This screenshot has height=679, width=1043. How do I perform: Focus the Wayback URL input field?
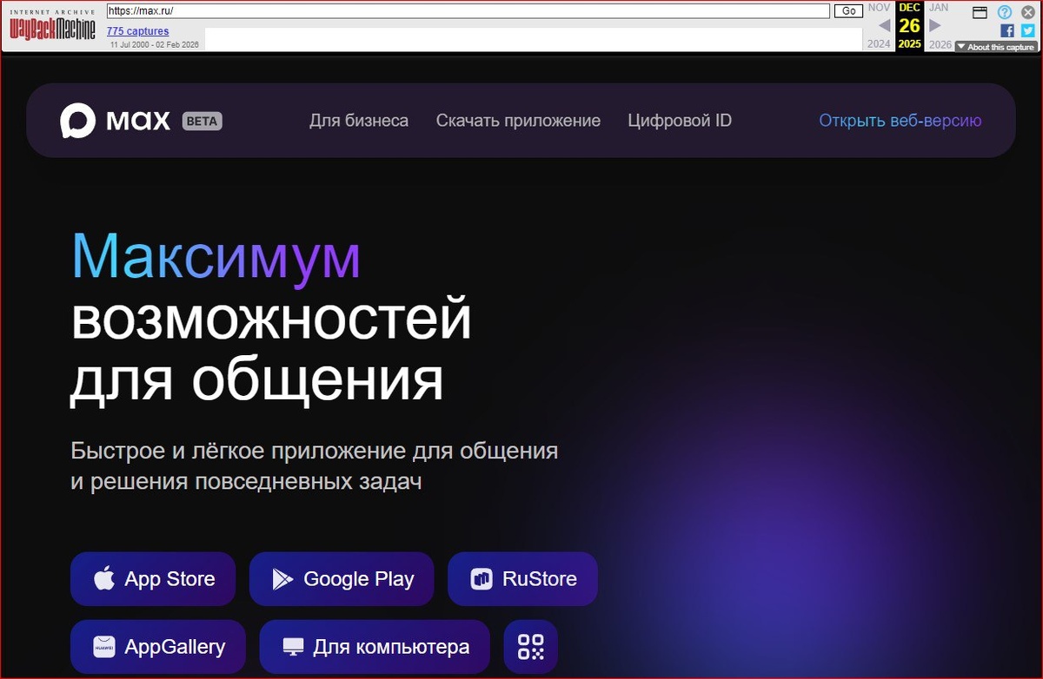tap(468, 11)
